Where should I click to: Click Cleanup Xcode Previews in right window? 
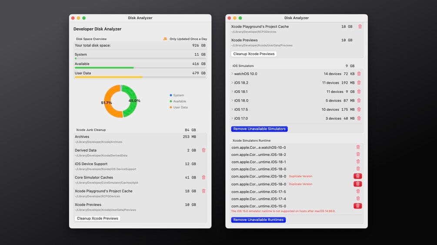254,54
